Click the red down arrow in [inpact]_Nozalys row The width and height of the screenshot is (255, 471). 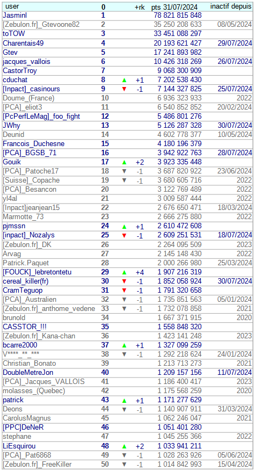click(x=124, y=235)
